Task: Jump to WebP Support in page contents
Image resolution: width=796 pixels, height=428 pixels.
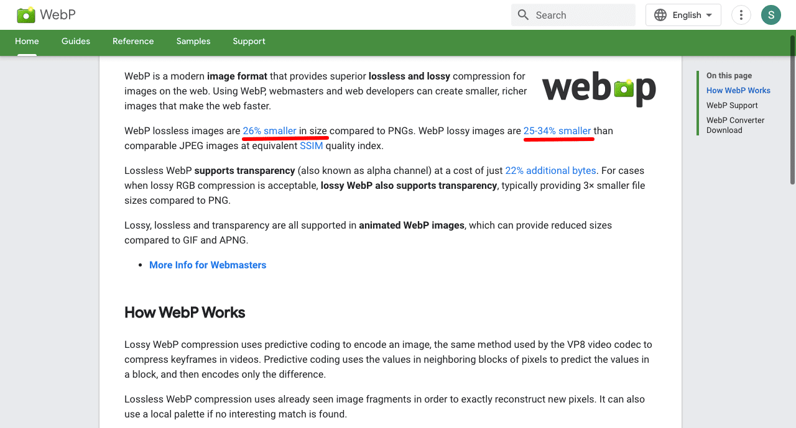Action: pyautogui.click(x=732, y=106)
